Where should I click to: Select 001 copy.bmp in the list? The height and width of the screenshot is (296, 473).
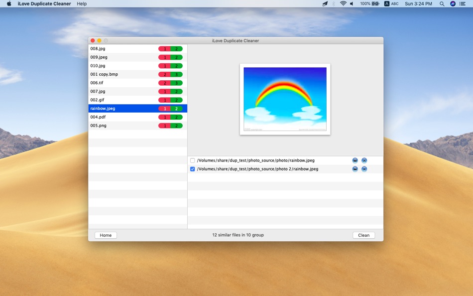coord(138,74)
